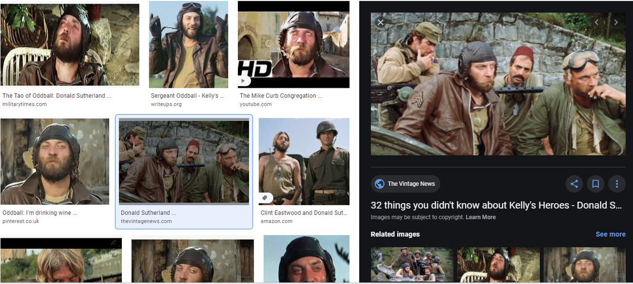Open Clint Eastwood and Donald Sutherland amazon thumbnail
This screenshot has width=633, height=284.
click(x=304, y=161)
